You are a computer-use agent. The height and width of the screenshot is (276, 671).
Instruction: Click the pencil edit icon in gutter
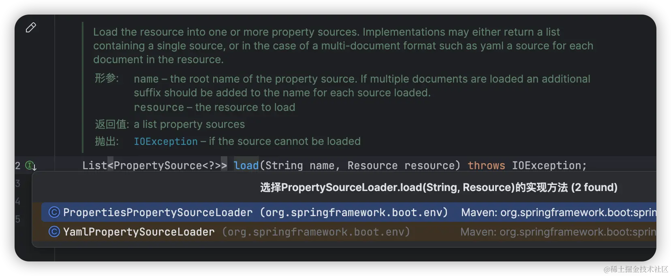tap(31, 28)
